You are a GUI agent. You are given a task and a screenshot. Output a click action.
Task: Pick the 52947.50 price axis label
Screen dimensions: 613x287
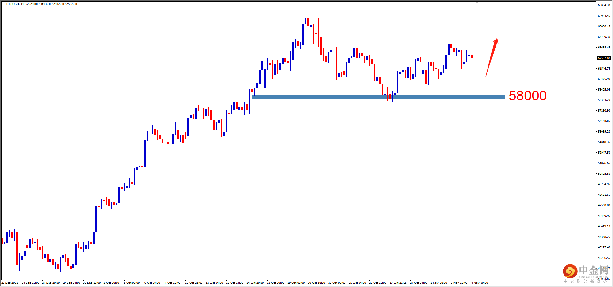pyautogui.click(x=604, y=153)
